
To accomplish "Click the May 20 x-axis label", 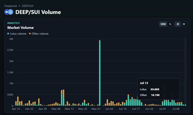I will click(x=83, y=109).
